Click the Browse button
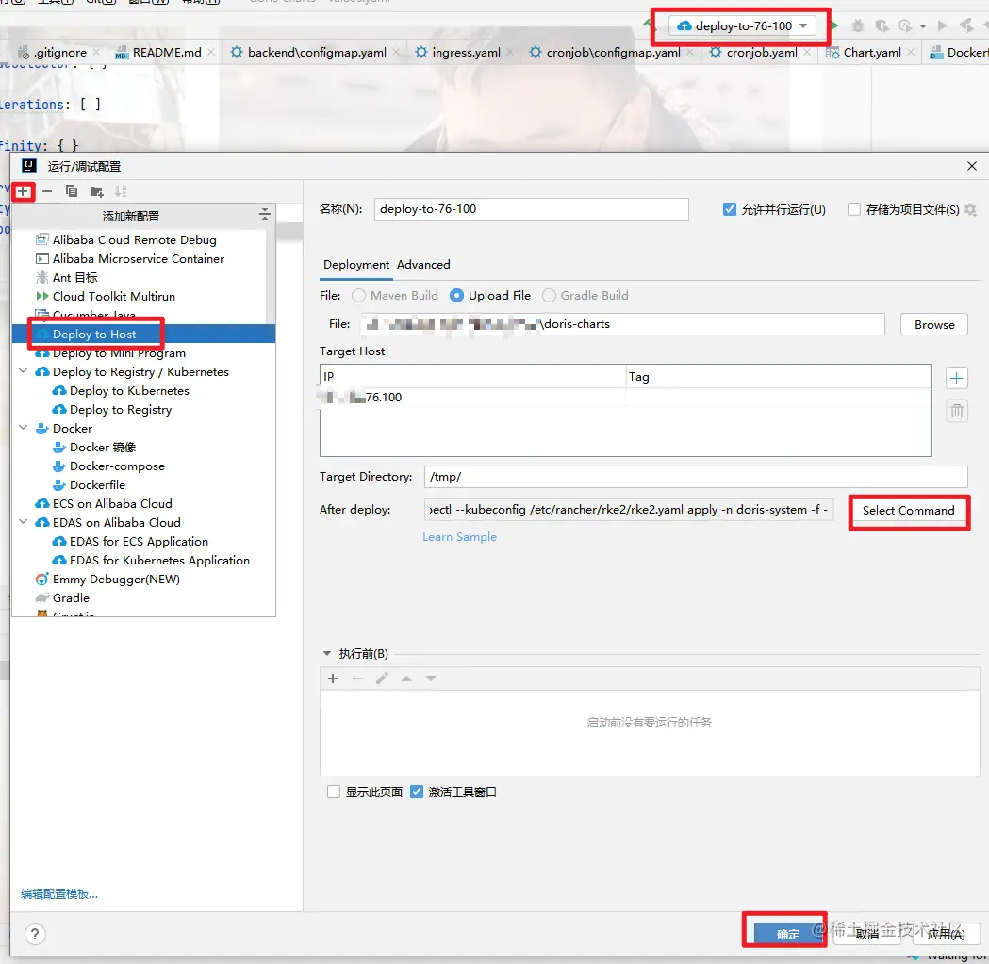The height and width of the screenshot is (964, 989). tap(934, 325)
